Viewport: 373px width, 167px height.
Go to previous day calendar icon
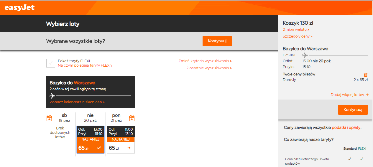pyautogui.click(x=49, y=118)
